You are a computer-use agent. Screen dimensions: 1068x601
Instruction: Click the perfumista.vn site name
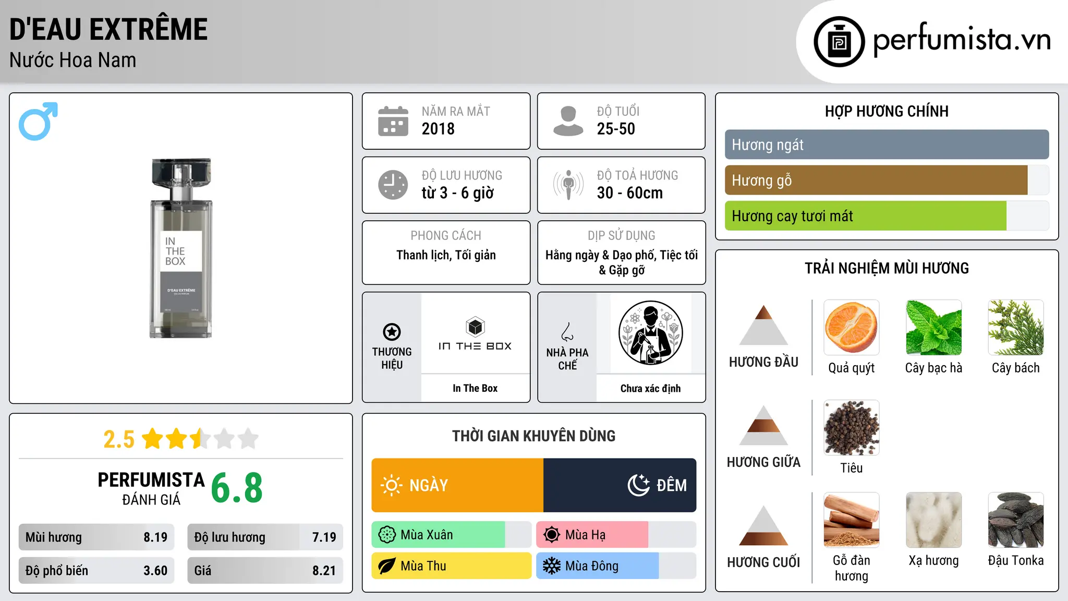click(x=962, y=40)
